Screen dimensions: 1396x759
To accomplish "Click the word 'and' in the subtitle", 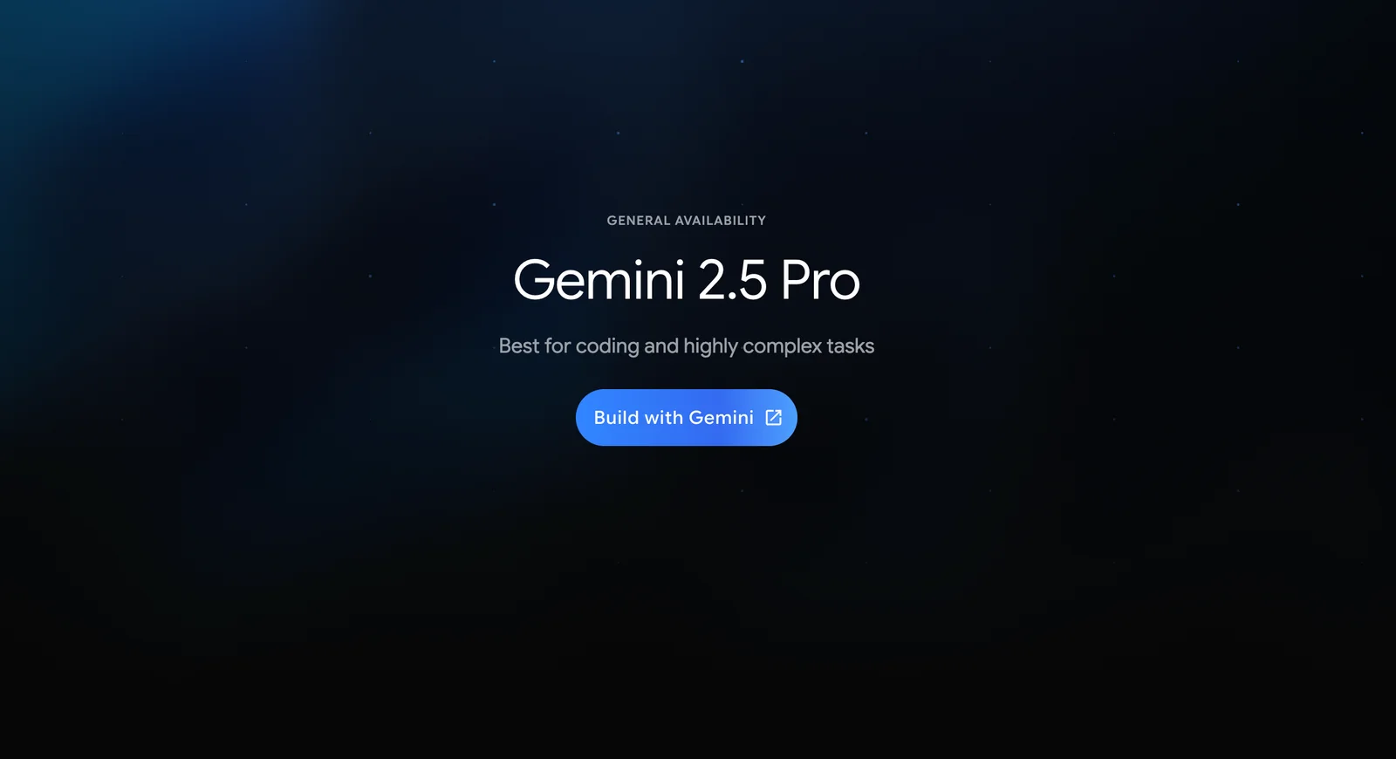I will [661, 346].
